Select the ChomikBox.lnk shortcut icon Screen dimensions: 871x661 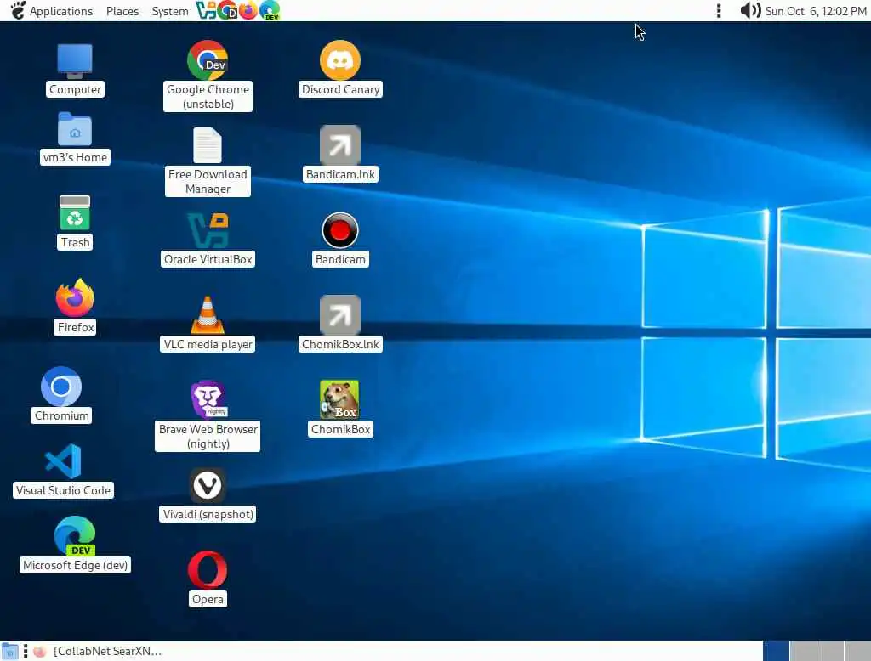tap(340, 315)
